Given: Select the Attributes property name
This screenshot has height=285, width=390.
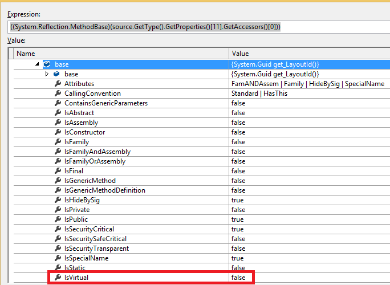Looking at the screenshot, I should point(79,84).
